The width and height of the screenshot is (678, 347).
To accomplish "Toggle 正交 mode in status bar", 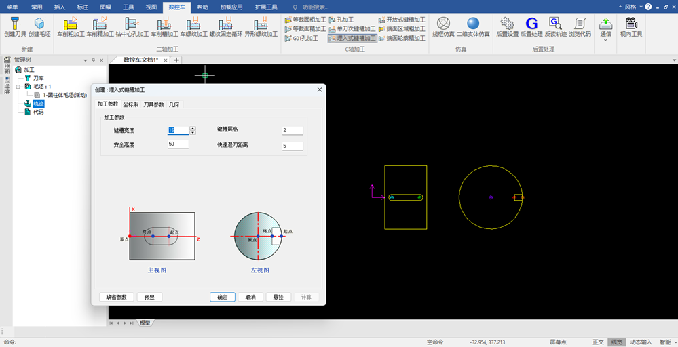I will click(599, 342).
